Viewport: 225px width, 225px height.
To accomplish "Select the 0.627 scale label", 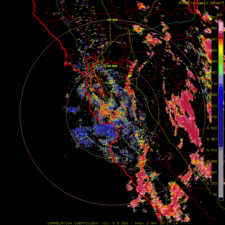I will point(212,106).
